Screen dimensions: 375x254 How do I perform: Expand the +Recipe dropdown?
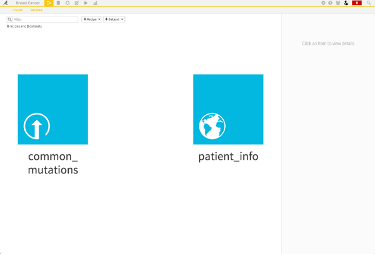pyautogui.click(x=92, y=19)
